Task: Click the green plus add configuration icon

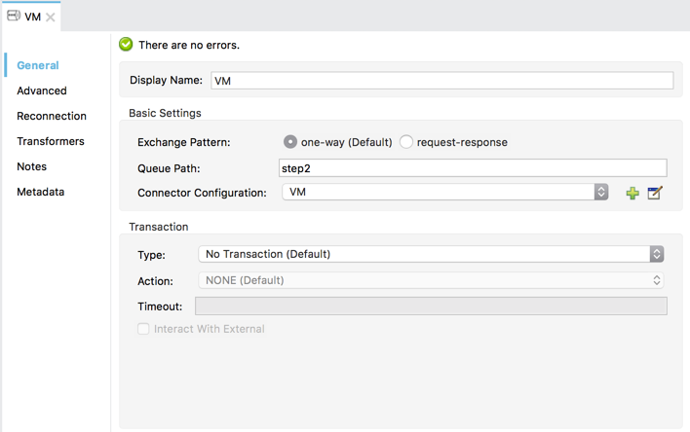Action: tap(632, 193)
